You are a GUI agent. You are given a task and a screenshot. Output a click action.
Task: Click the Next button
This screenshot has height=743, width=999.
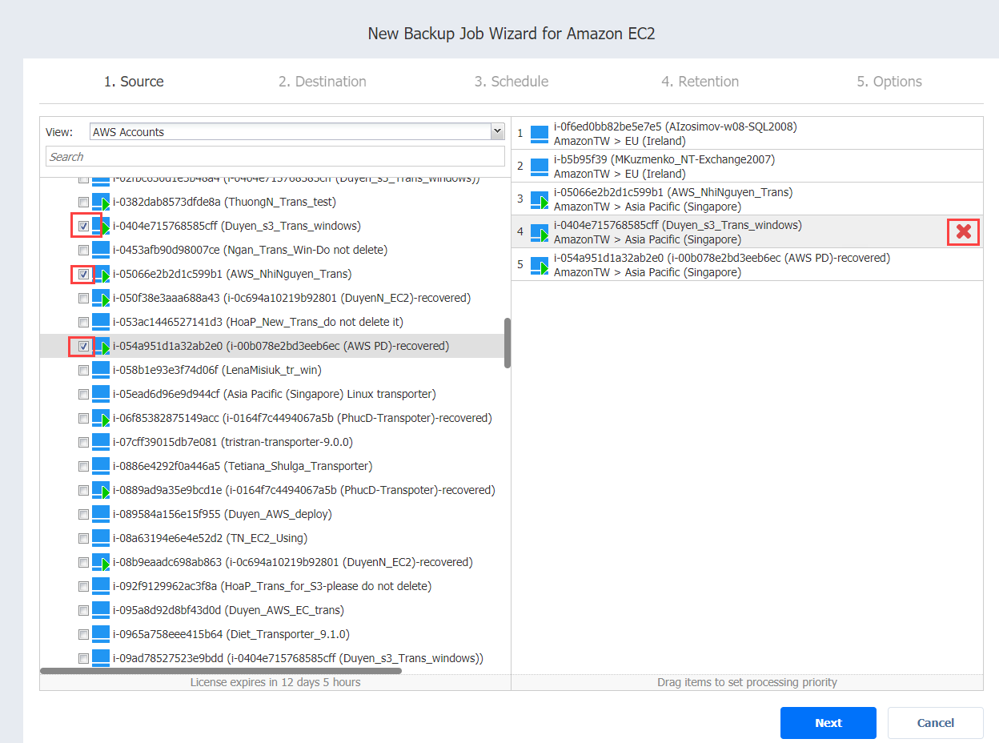click(828, 723)
